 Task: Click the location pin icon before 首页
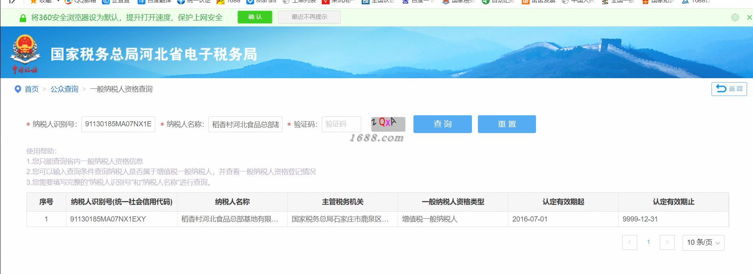[17, 89]
